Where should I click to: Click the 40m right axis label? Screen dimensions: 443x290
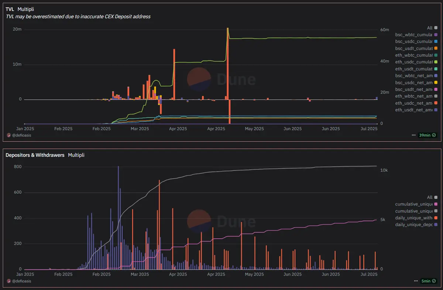pyautogui.click(x=385, y=61)
